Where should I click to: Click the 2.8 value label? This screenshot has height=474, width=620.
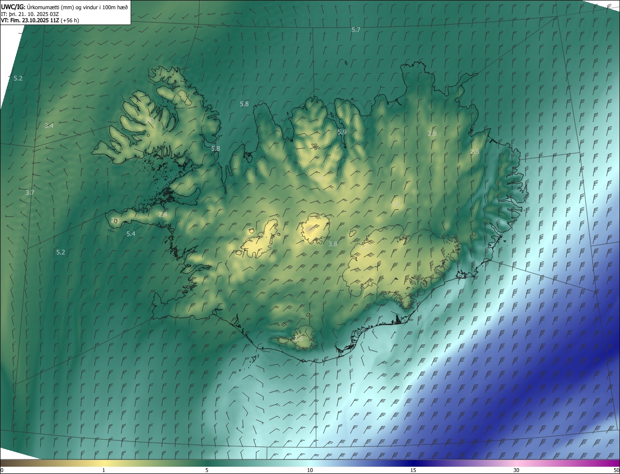(432, 133)
